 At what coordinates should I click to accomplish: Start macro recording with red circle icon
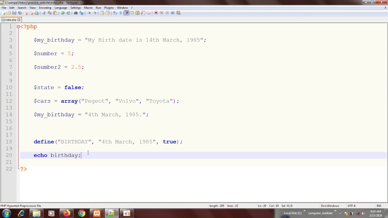pos(156,13)
